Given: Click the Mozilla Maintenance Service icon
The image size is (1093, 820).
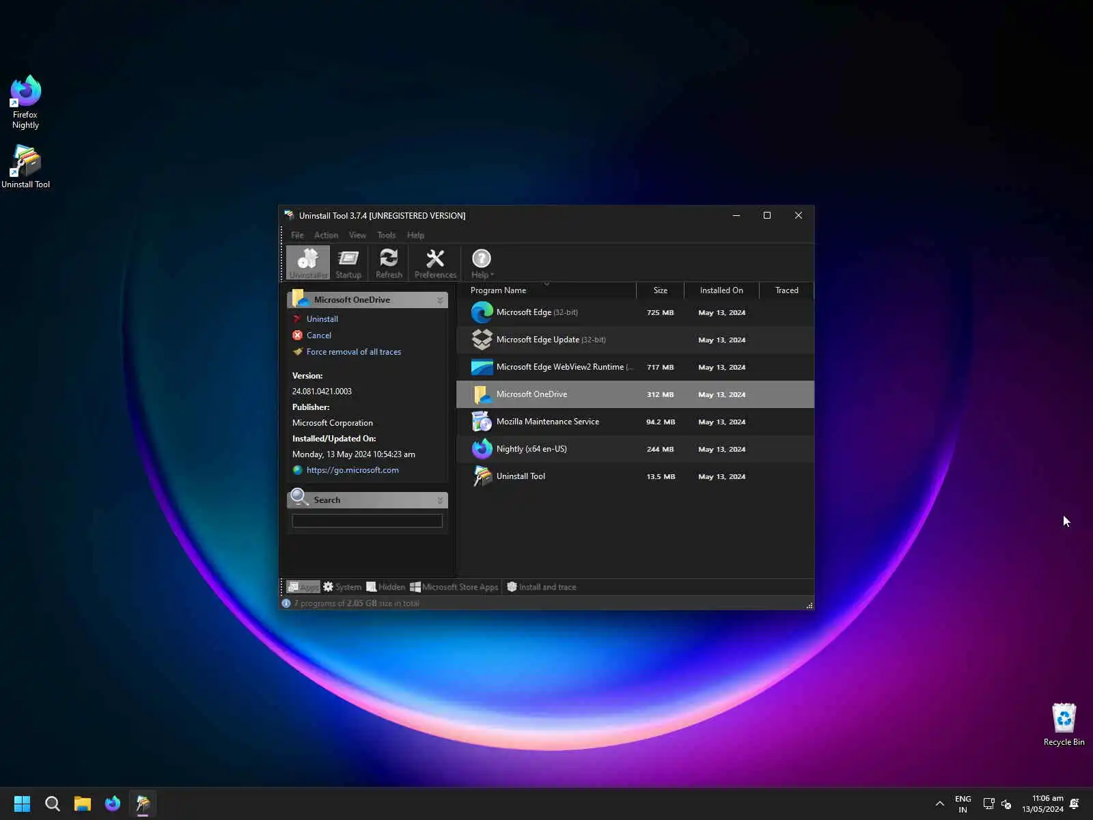Looking at the screenshot, I should coord(482,422).
